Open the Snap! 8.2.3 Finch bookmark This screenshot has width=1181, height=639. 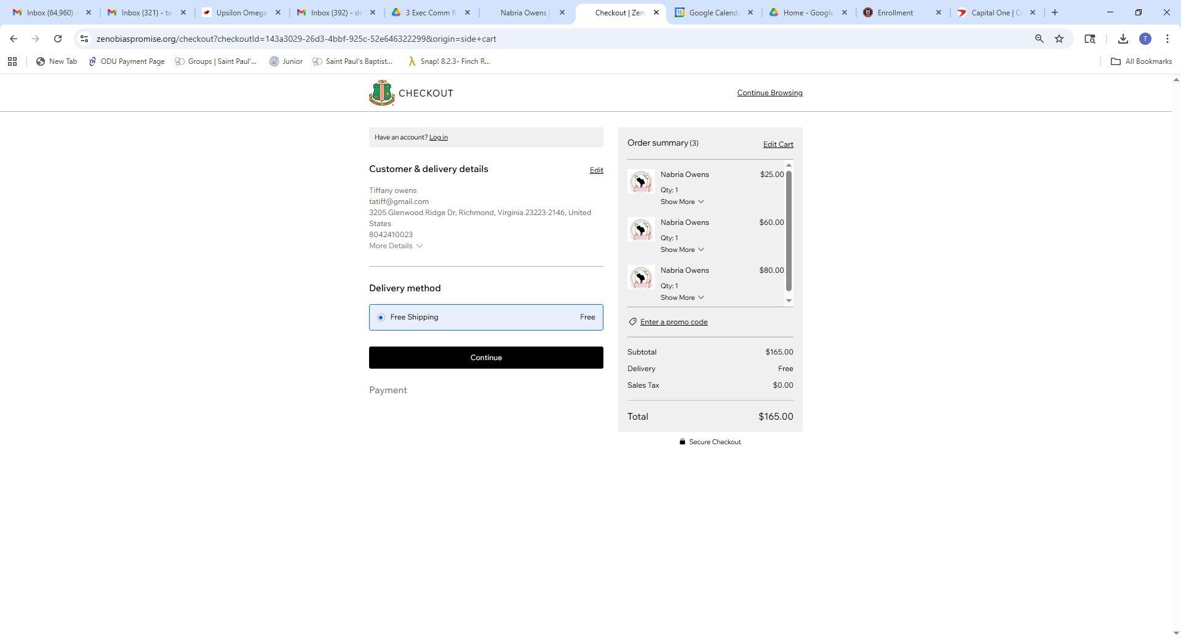click(449, 61)
